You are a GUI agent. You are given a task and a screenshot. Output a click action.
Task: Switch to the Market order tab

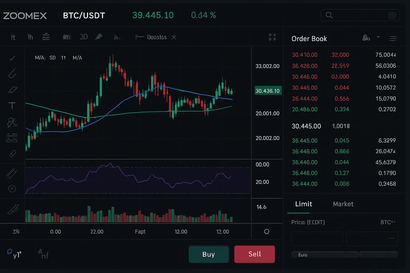343,204
